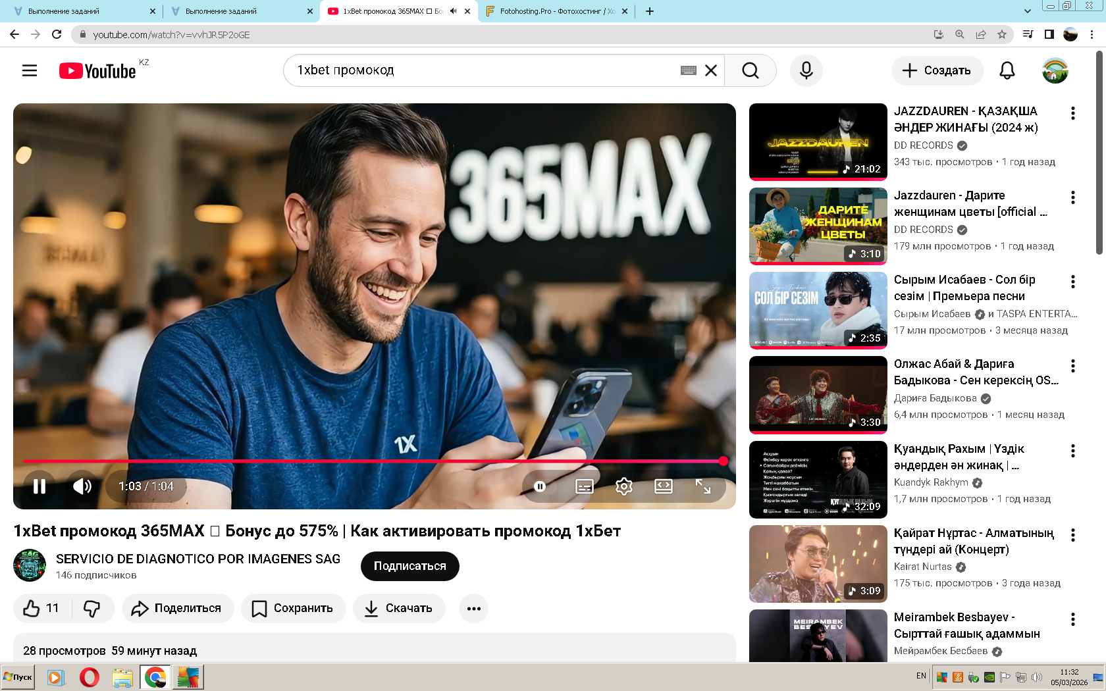This screenshot has width=1106, height=691.
Task: Mute the video using the speaker icon
Action: pyautogui.click(x=82, y=486)
